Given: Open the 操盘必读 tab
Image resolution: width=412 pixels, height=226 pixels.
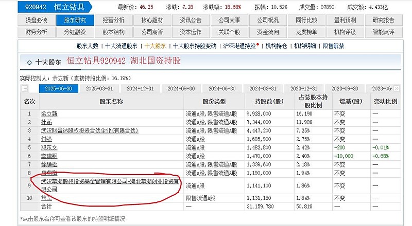Looking at the screenshot, I should click(37, 20).
